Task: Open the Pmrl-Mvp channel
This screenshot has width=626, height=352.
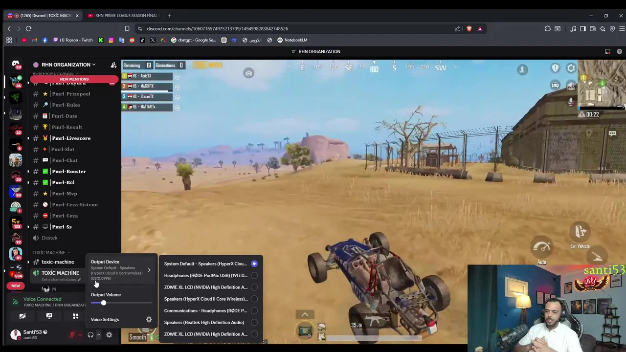Action: [x=65, y=194]
